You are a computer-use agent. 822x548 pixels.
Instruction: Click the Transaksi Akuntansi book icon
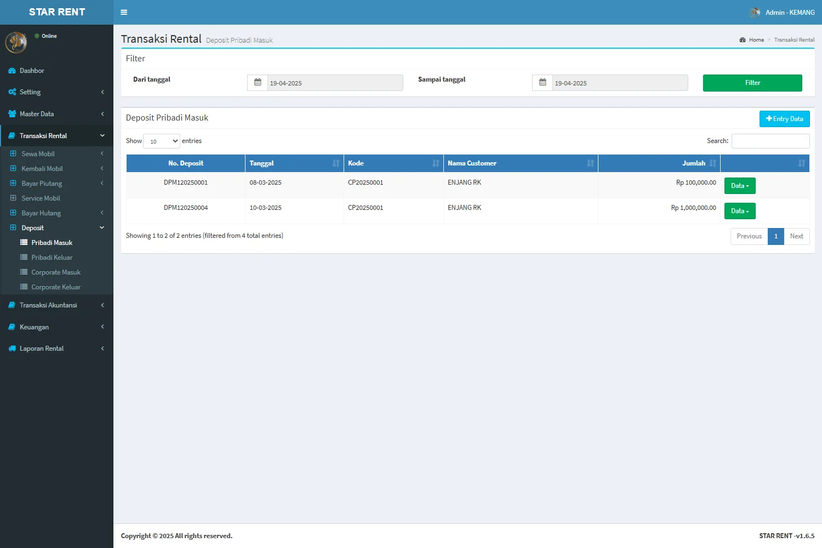point(12,305)
